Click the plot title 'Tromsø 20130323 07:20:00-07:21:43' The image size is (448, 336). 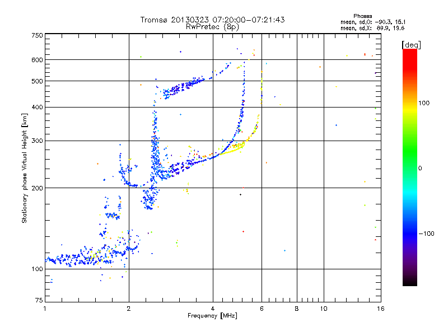[x=212, y=20]
